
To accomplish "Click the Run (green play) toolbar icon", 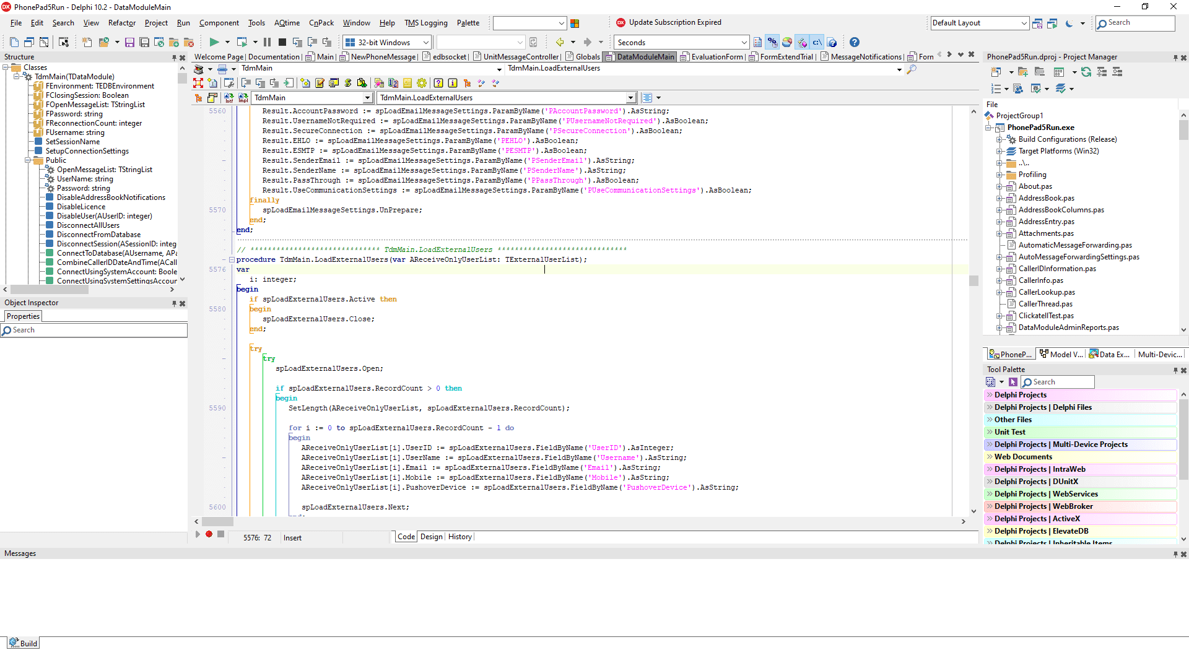I will 214,42.
